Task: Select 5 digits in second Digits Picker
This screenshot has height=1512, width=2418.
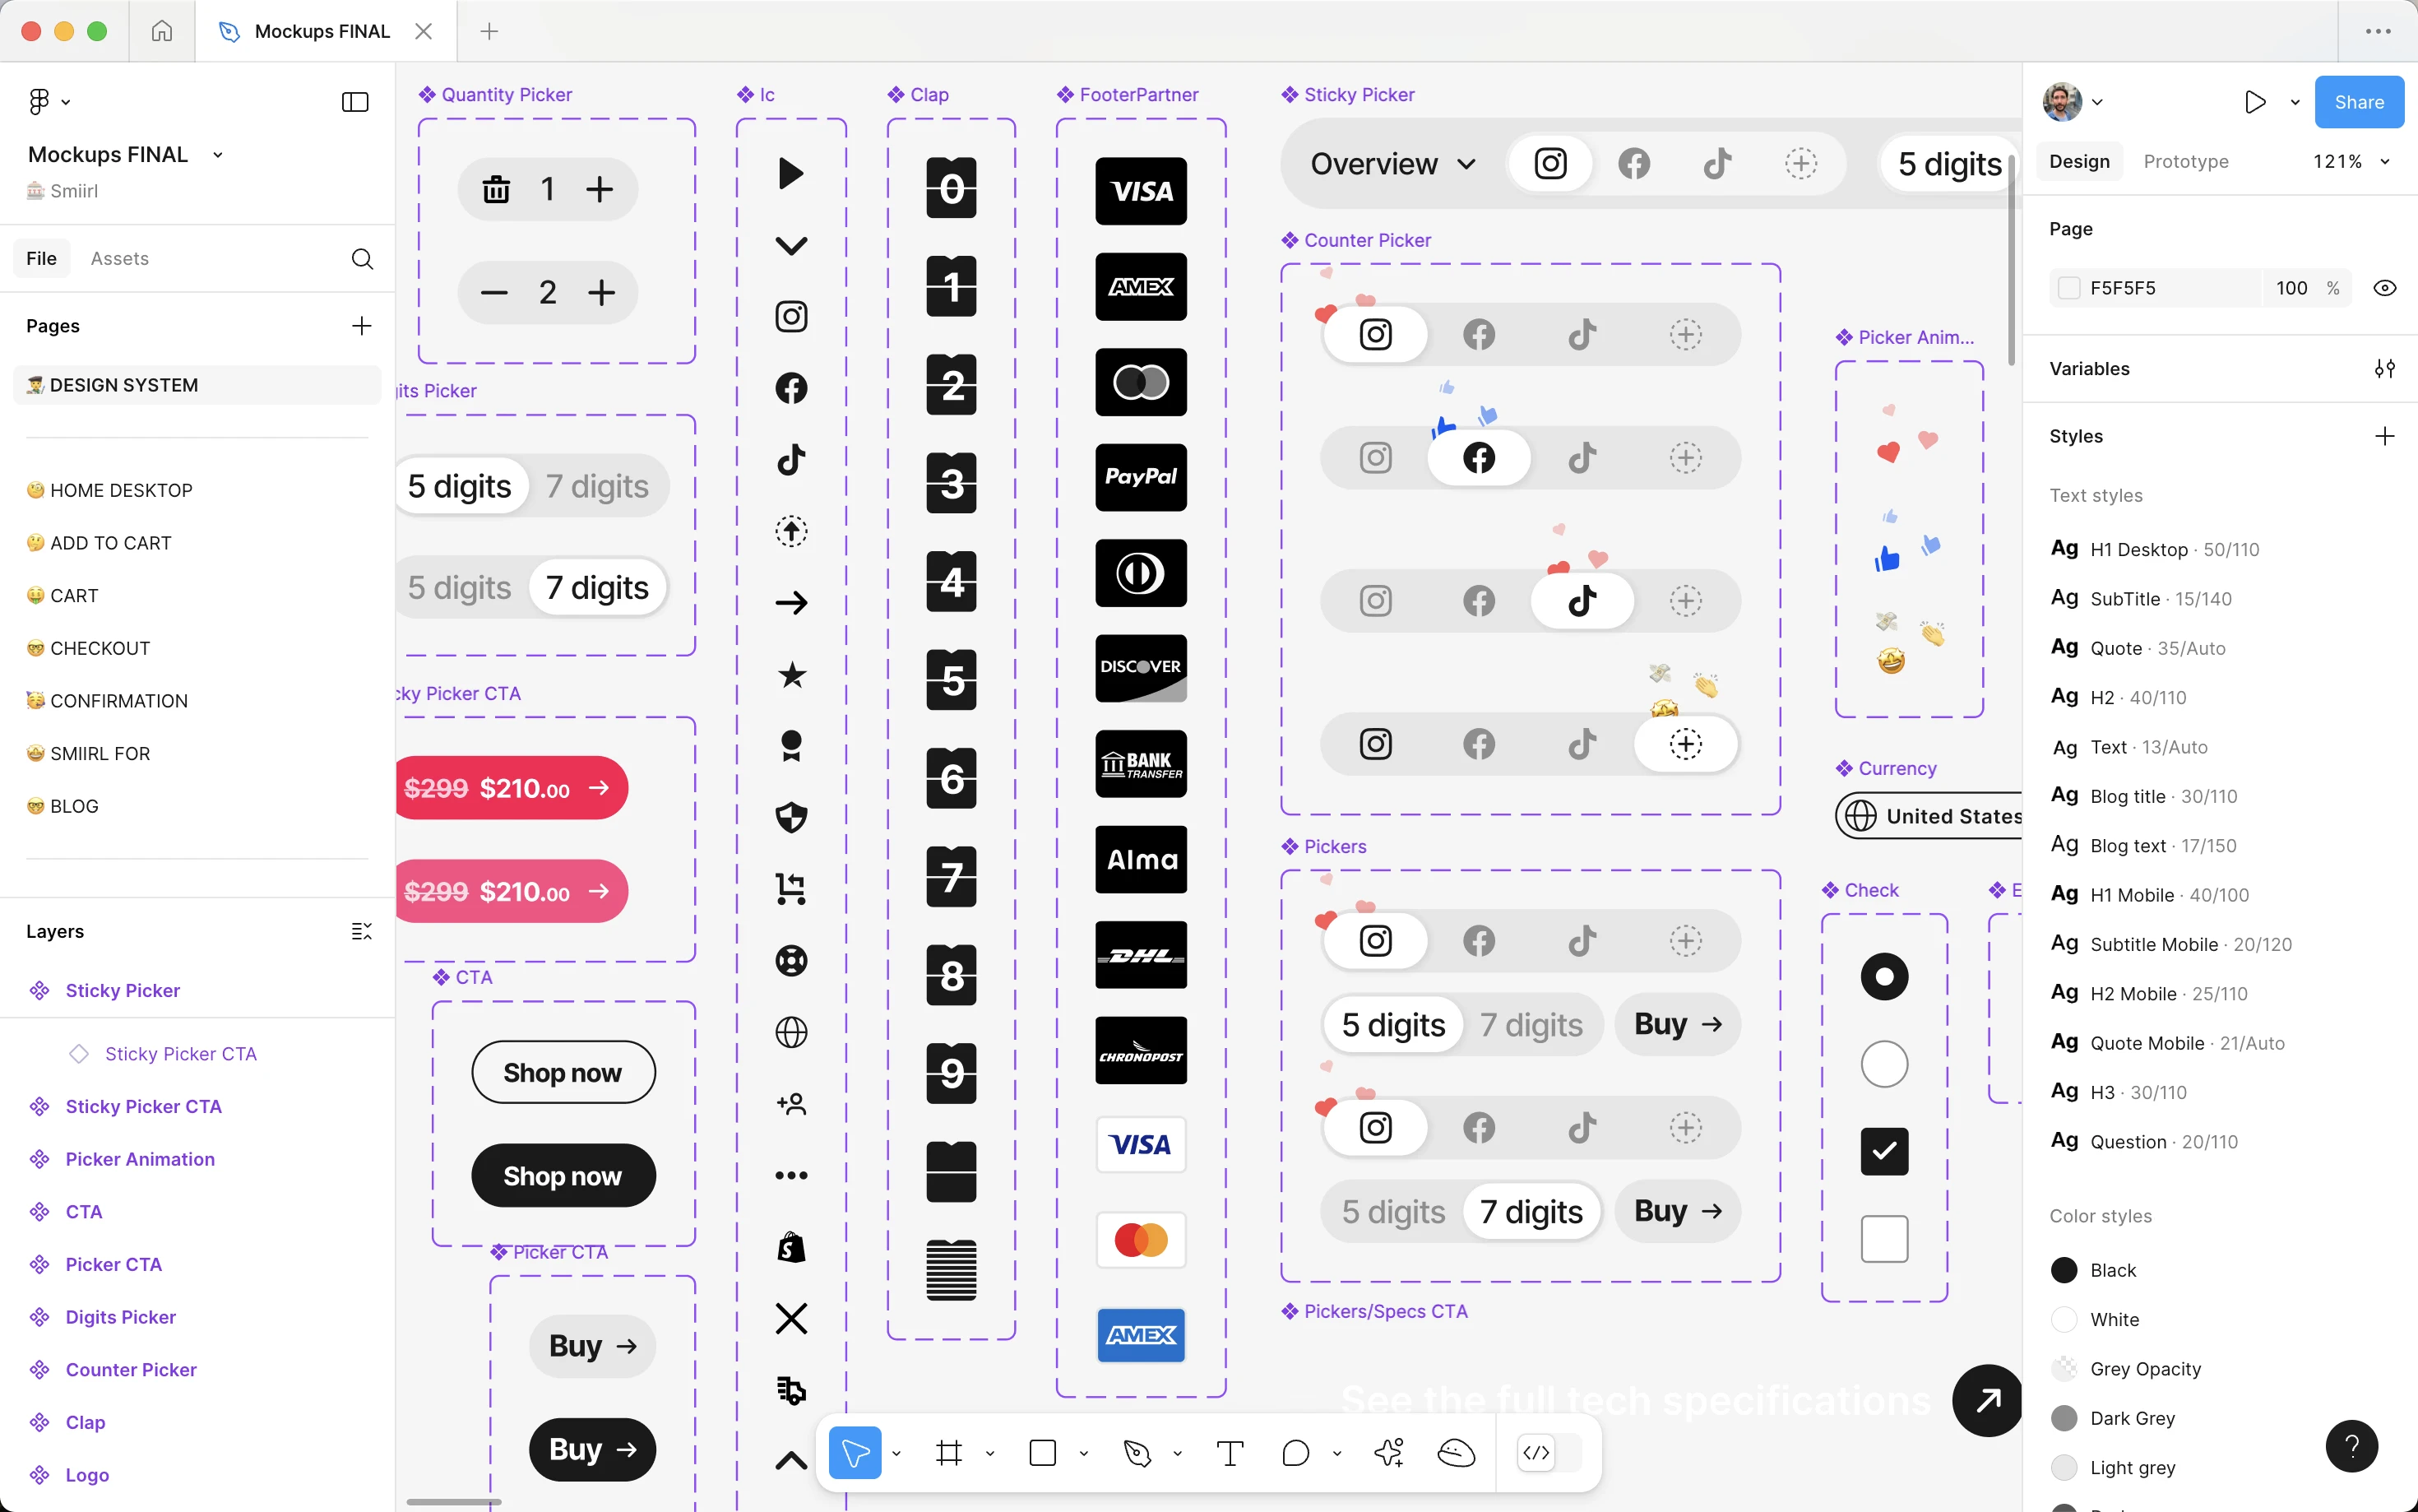Action: (459, 588)
